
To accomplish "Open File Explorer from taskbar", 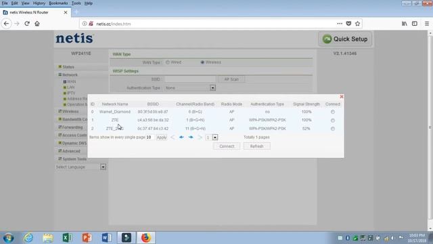I will tap(48, 238).
